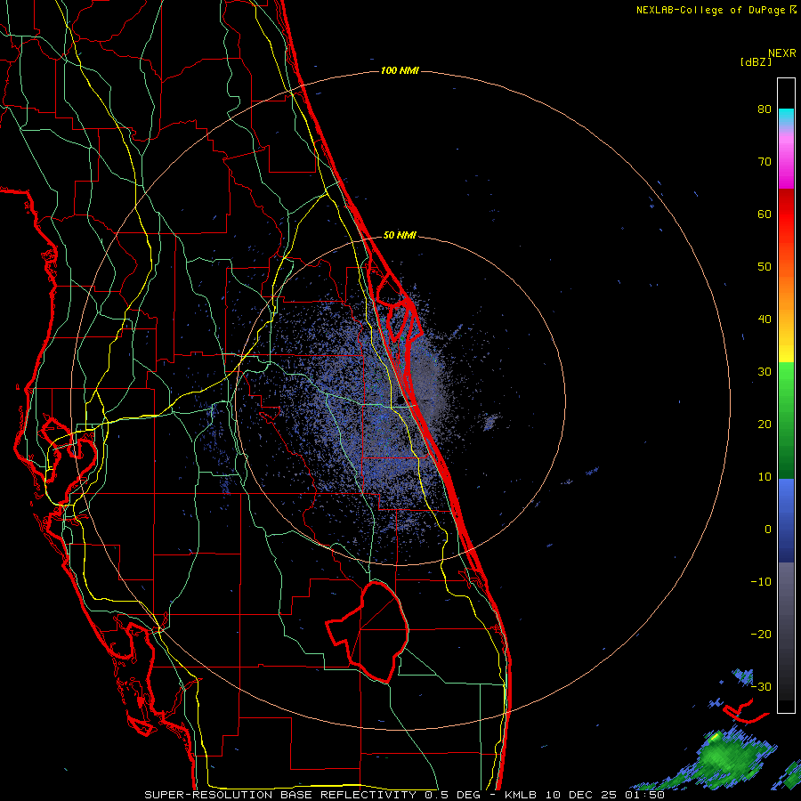Click the 60 dBZ scale label
Screen dimensions: 801x801
coord(765,214)
